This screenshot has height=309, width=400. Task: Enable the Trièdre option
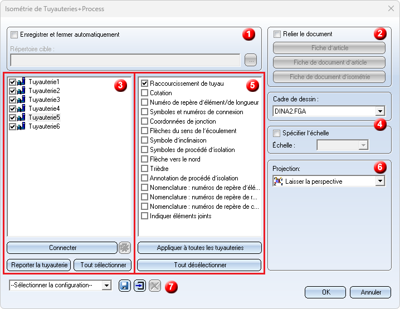[x=145, y=169]
